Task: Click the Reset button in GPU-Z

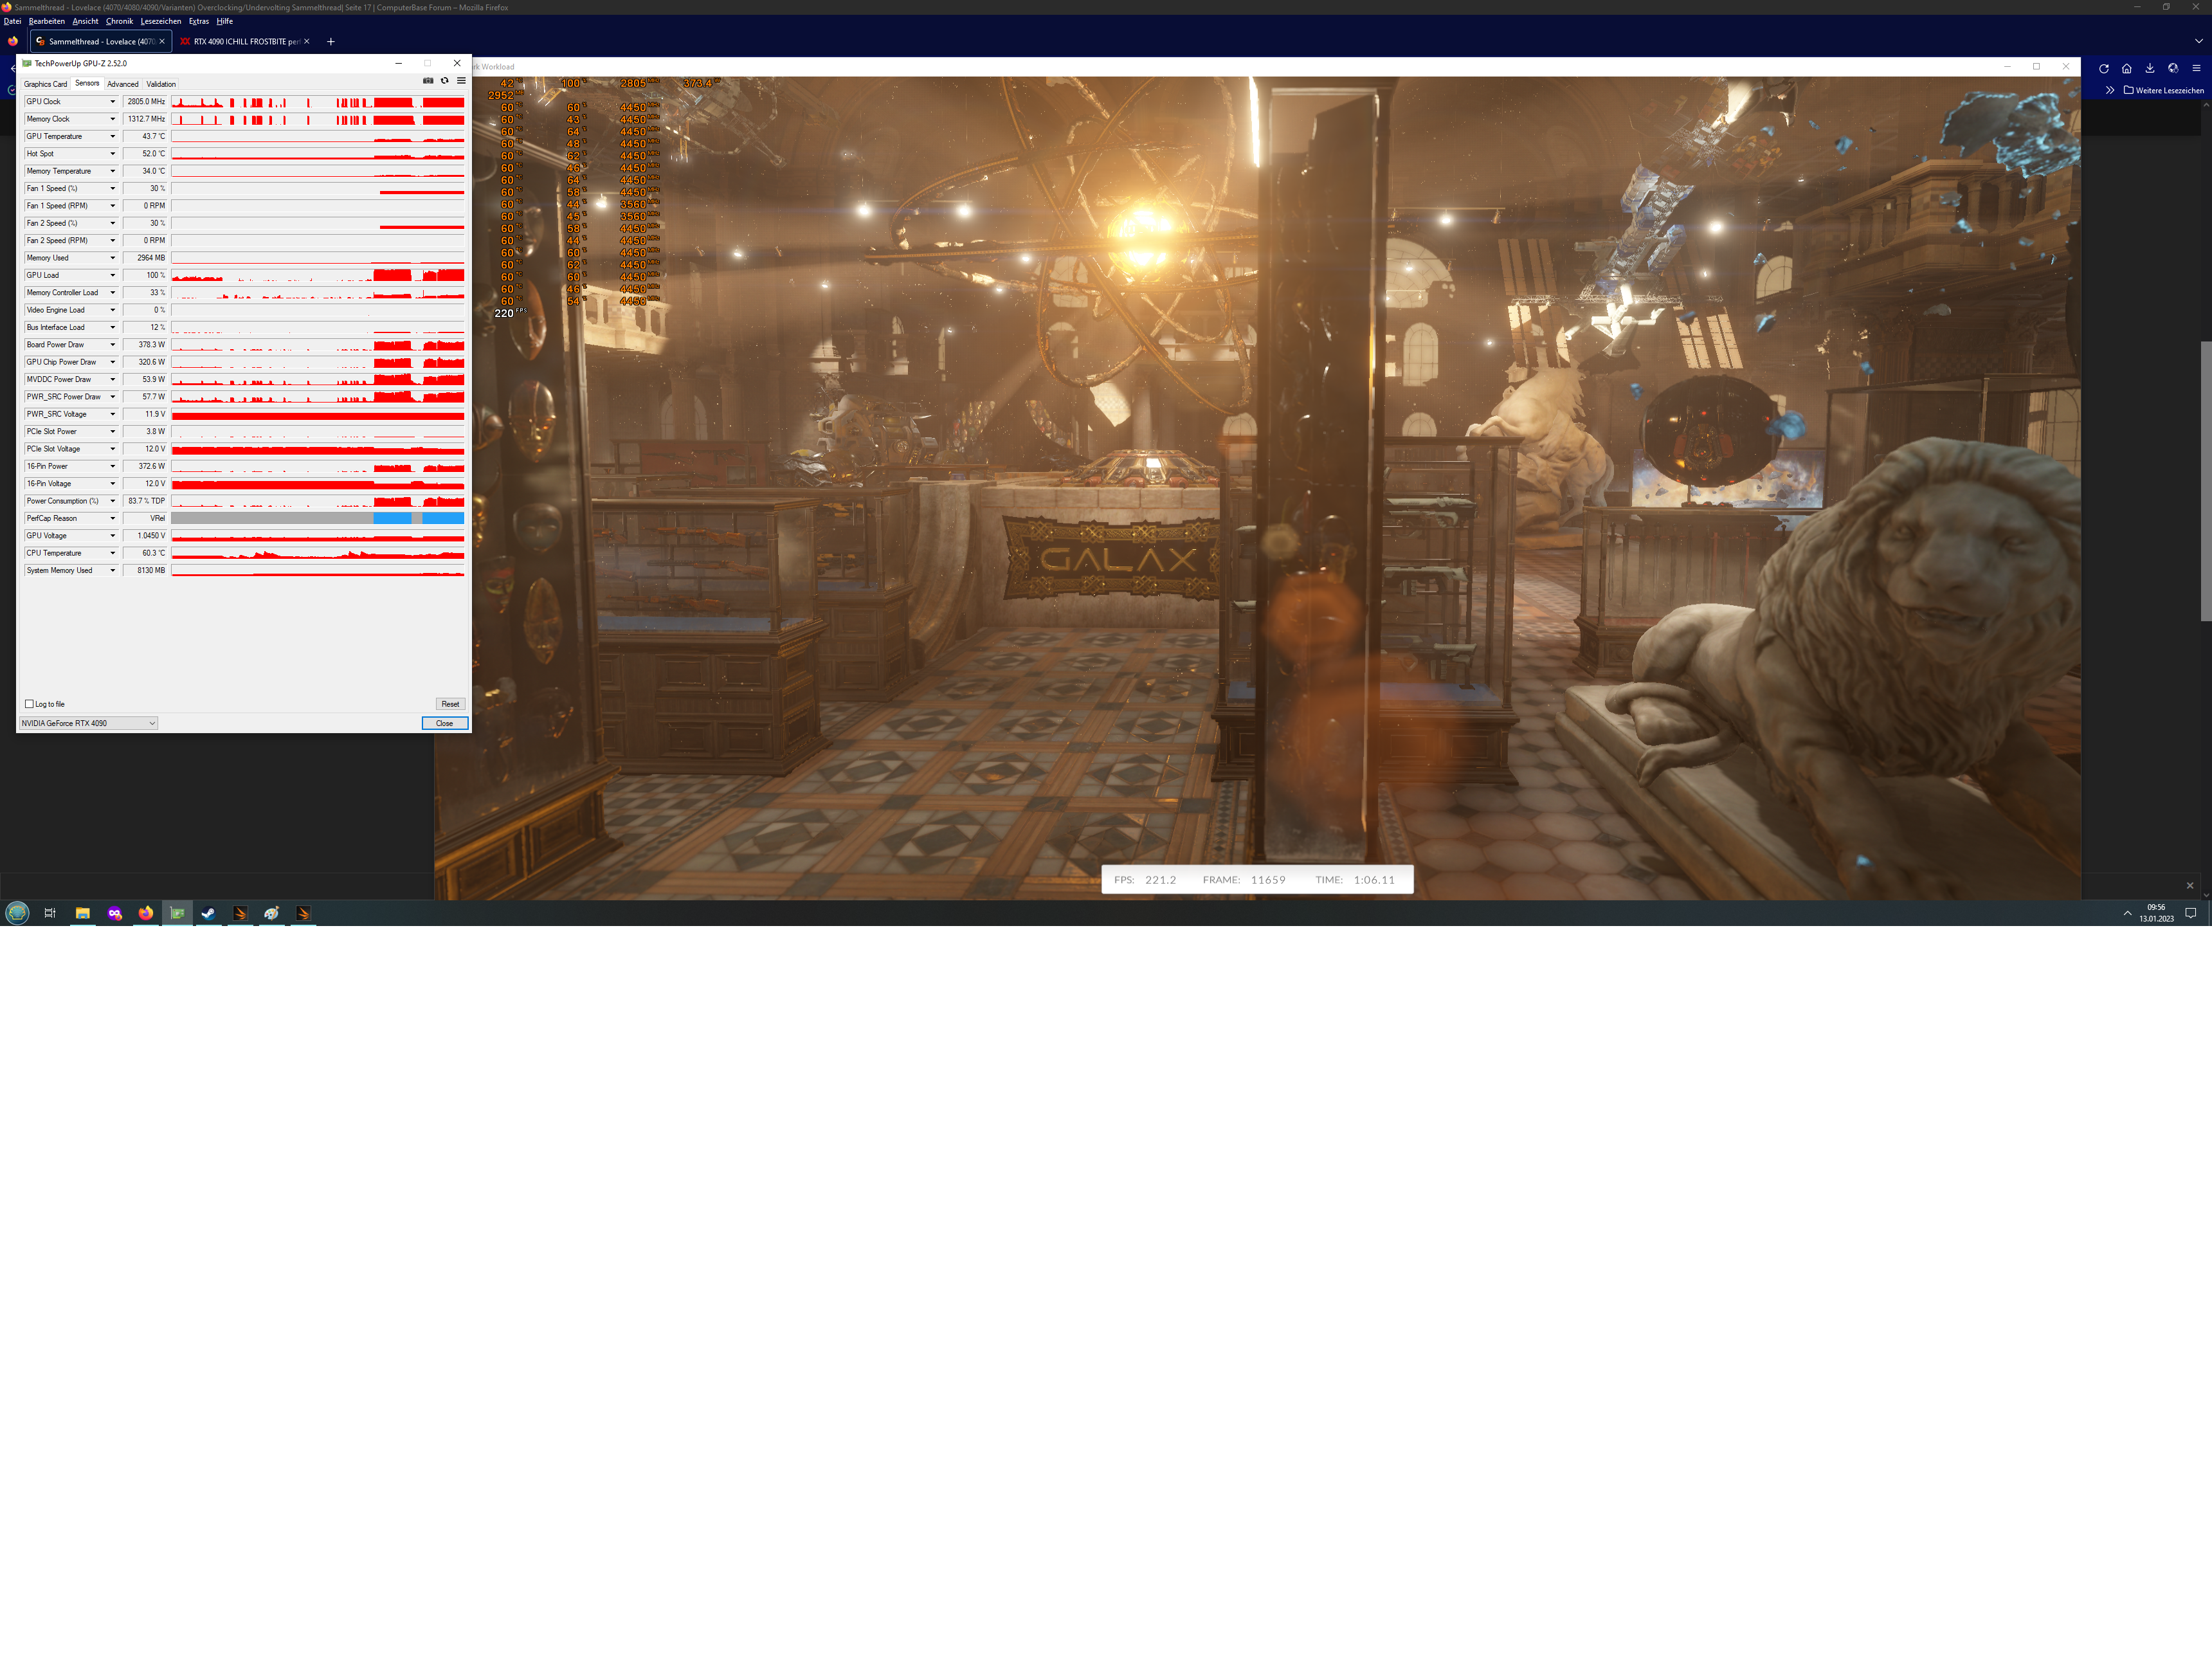Action: (450, 704)
